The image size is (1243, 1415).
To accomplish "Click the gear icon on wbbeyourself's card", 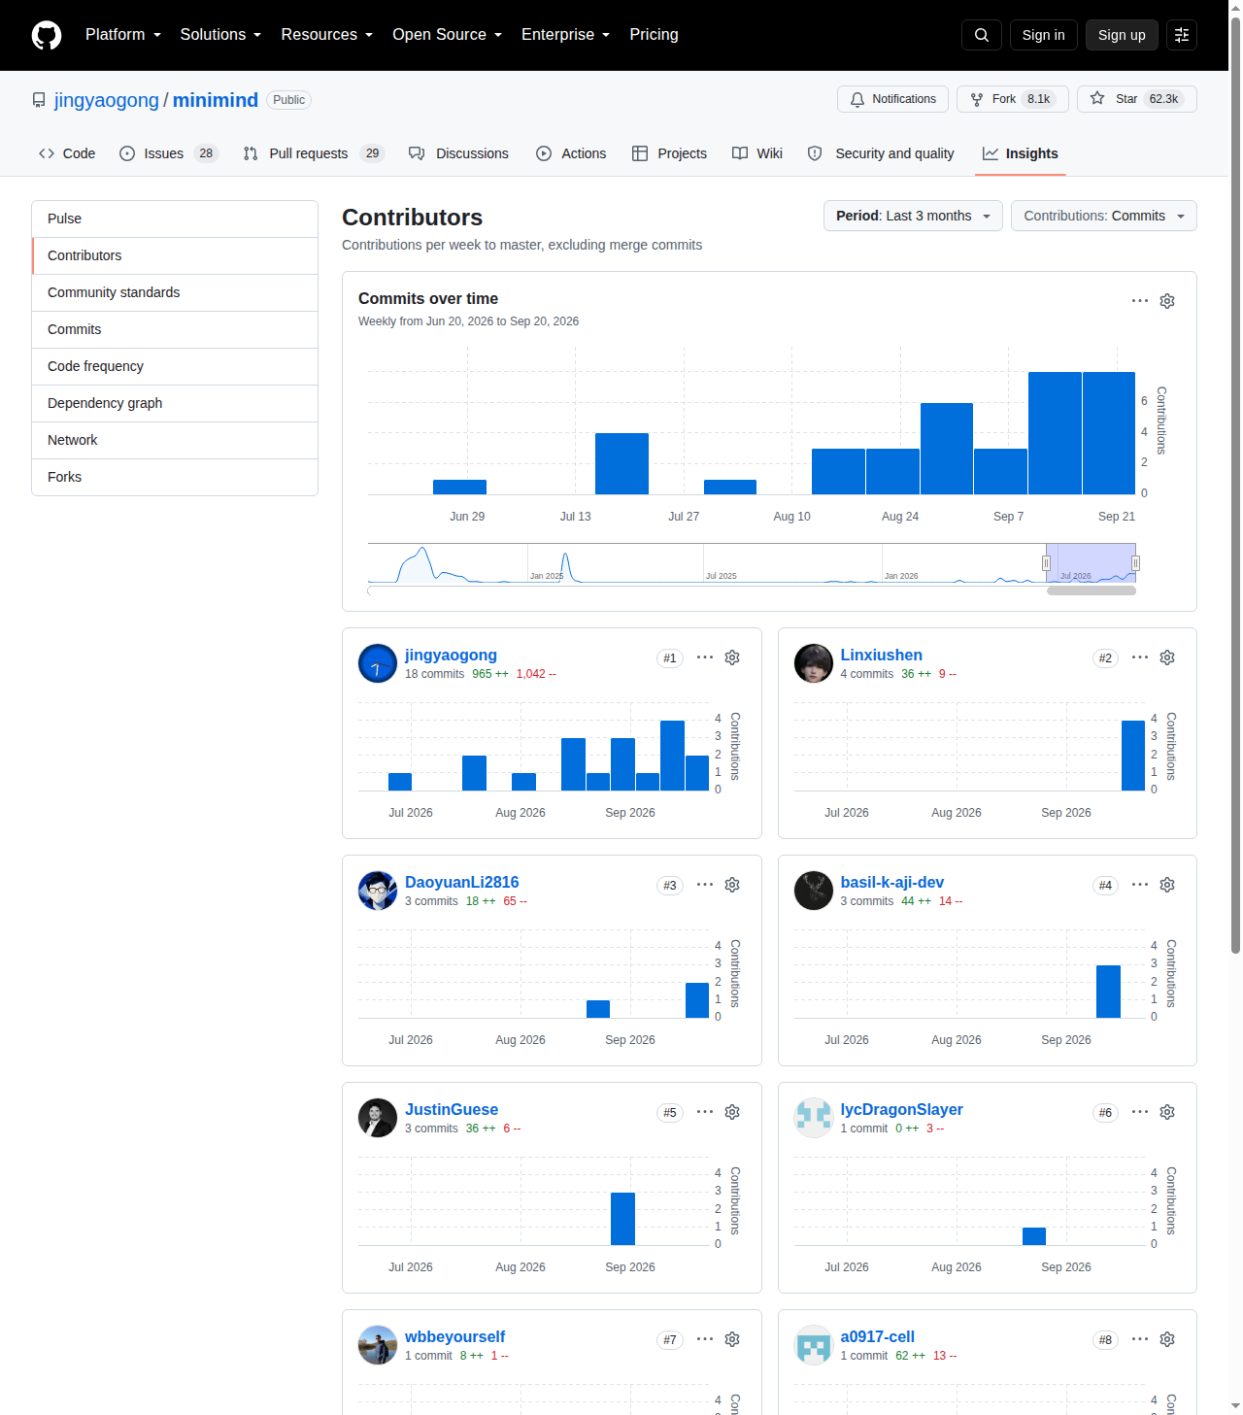I will pos(732,1339).
